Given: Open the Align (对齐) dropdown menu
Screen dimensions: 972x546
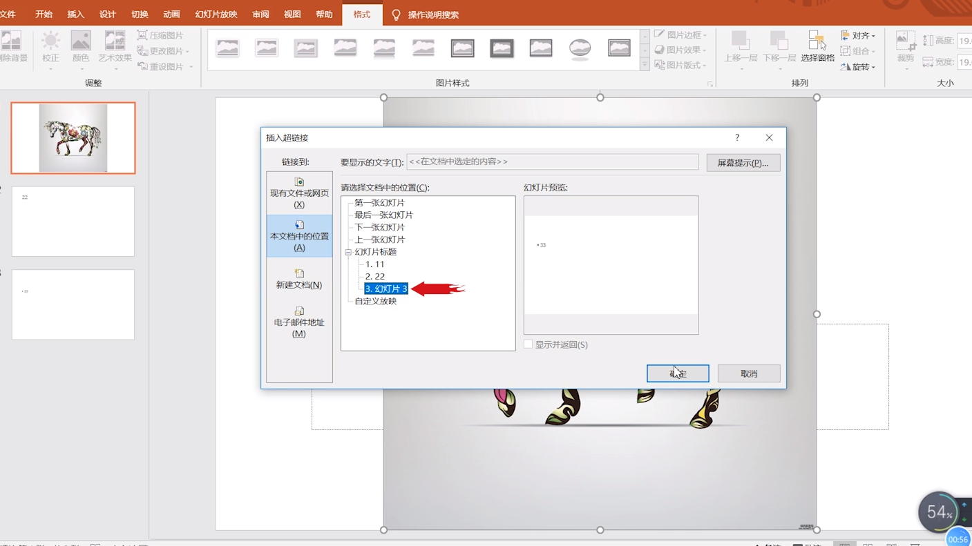Looking at the screenshot, I should pos(859,35).
